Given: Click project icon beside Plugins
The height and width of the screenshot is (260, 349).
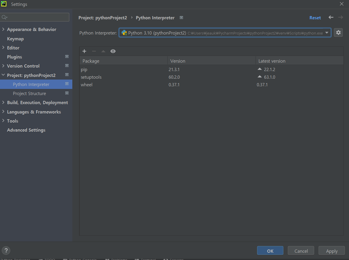Looking at the screenshot, I should tap(67, 56).
